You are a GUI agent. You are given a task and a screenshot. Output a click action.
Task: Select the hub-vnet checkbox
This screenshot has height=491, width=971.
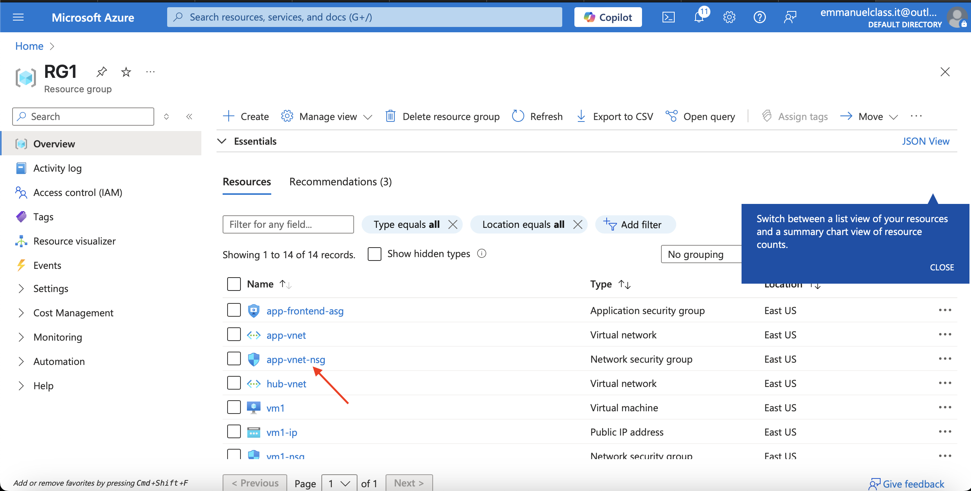pyautogui.click(x=234, y=383)
